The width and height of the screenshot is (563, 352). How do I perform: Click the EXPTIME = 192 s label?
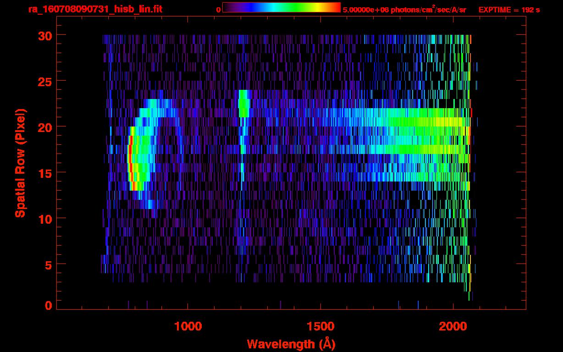pyautogui.click(x=509, y=10)
